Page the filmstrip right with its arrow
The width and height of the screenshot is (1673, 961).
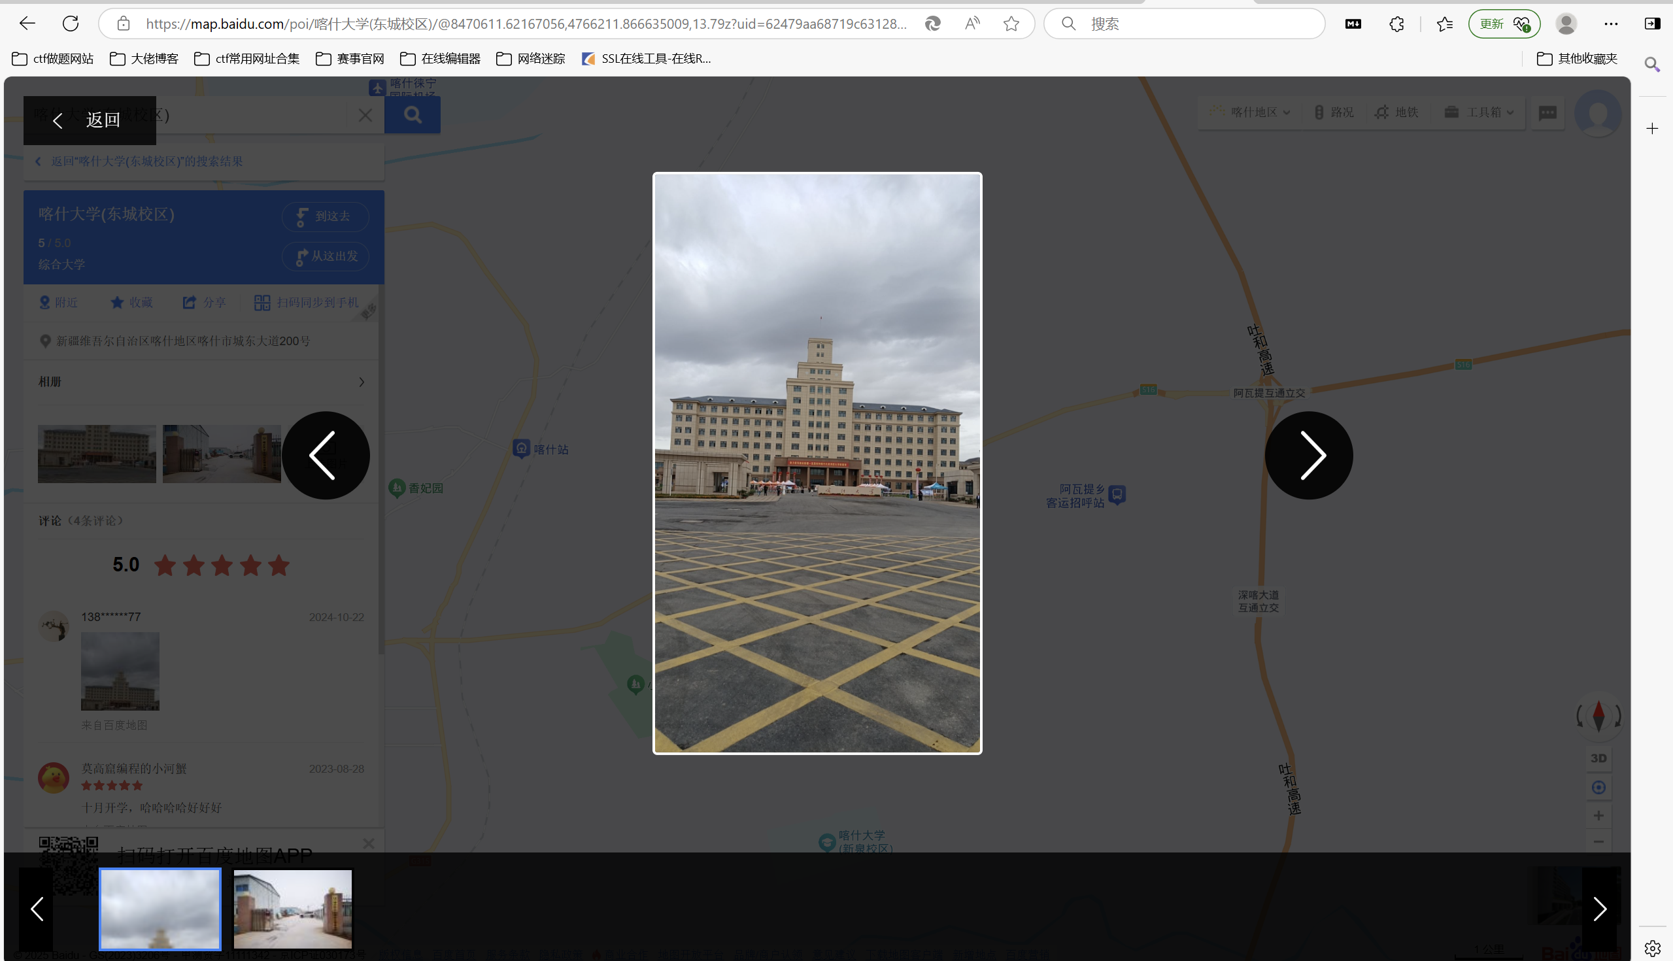(x=1600, y=909)
